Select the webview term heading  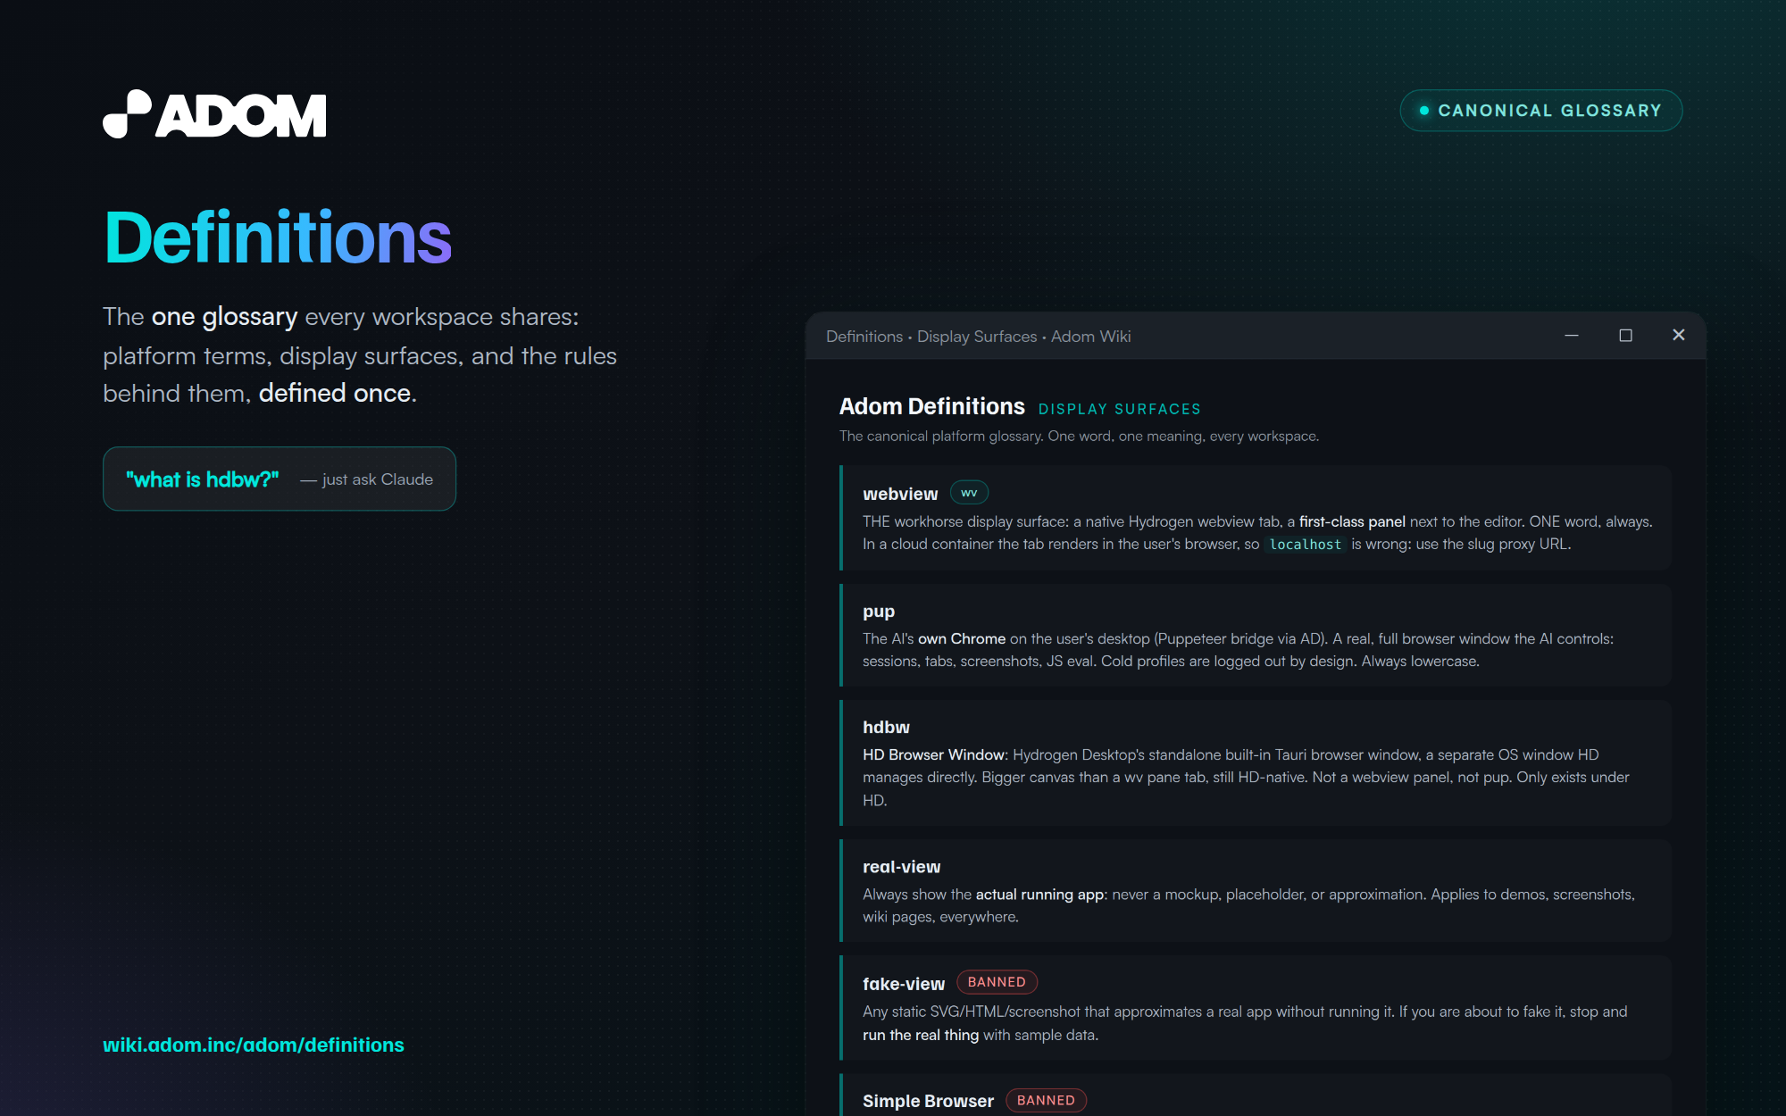[x=900, y=494]
